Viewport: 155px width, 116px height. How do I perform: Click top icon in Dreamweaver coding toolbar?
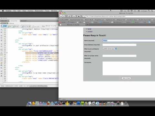[2, 29]
